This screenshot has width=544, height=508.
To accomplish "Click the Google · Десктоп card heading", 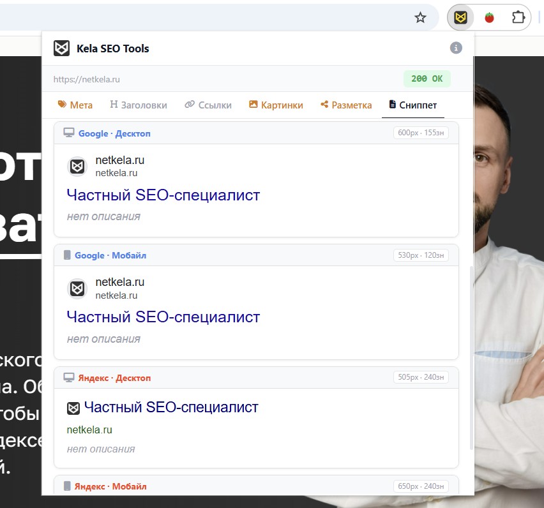I will (x=114, y=133).
